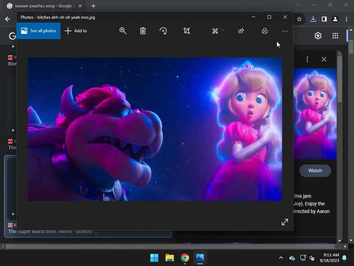Image resolution: width=354 pixels, height=266 pixels.
Task: Toggle Chrome side panel icon
Action: (324, 19)
